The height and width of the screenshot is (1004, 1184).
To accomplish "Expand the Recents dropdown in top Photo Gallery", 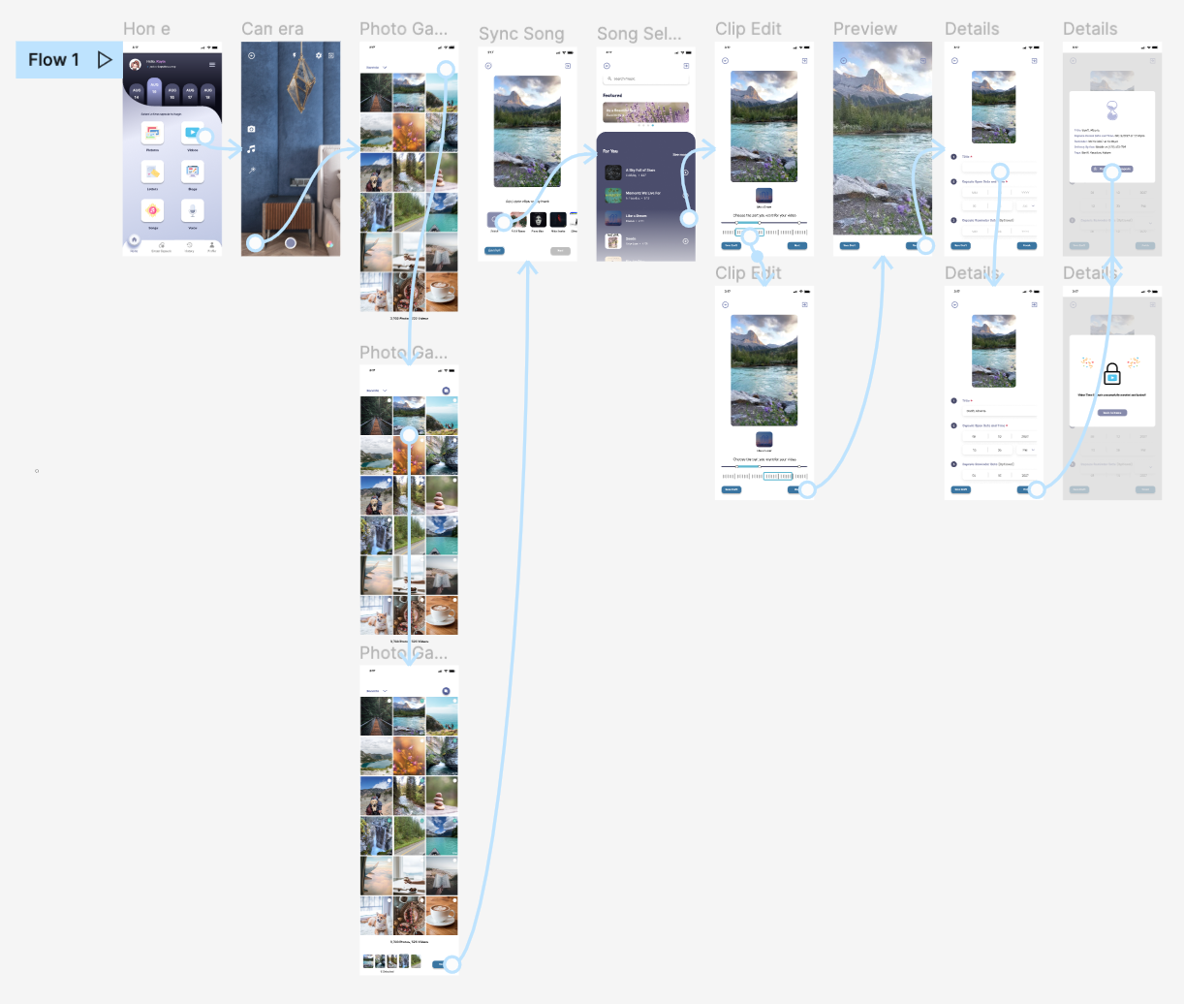I will (x=376, y=67).
